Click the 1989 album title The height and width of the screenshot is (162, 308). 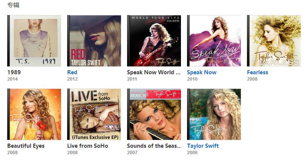(x=14, y=72)
